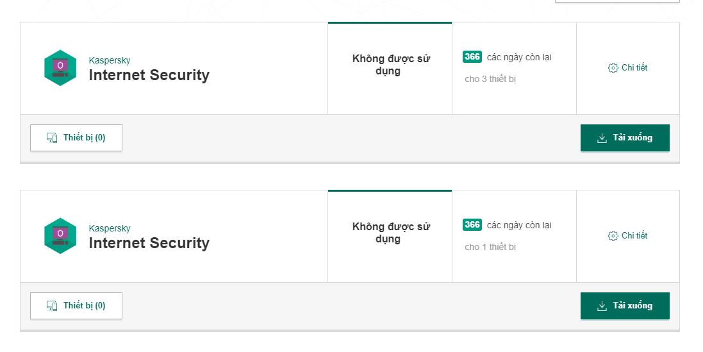Image resolution: width=703 pixels, height=352 pixels.
Task: Show "Thiết bị (0)" list in first card
Action: click(x=76, y=138)
